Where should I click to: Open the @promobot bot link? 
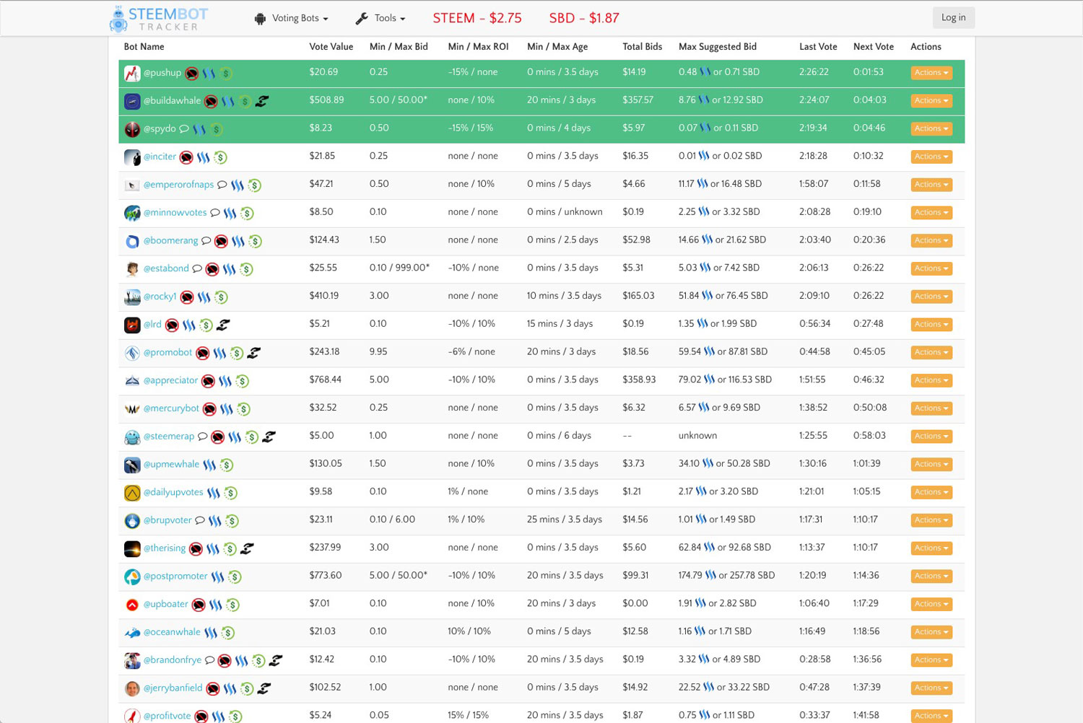coord(168,353)
